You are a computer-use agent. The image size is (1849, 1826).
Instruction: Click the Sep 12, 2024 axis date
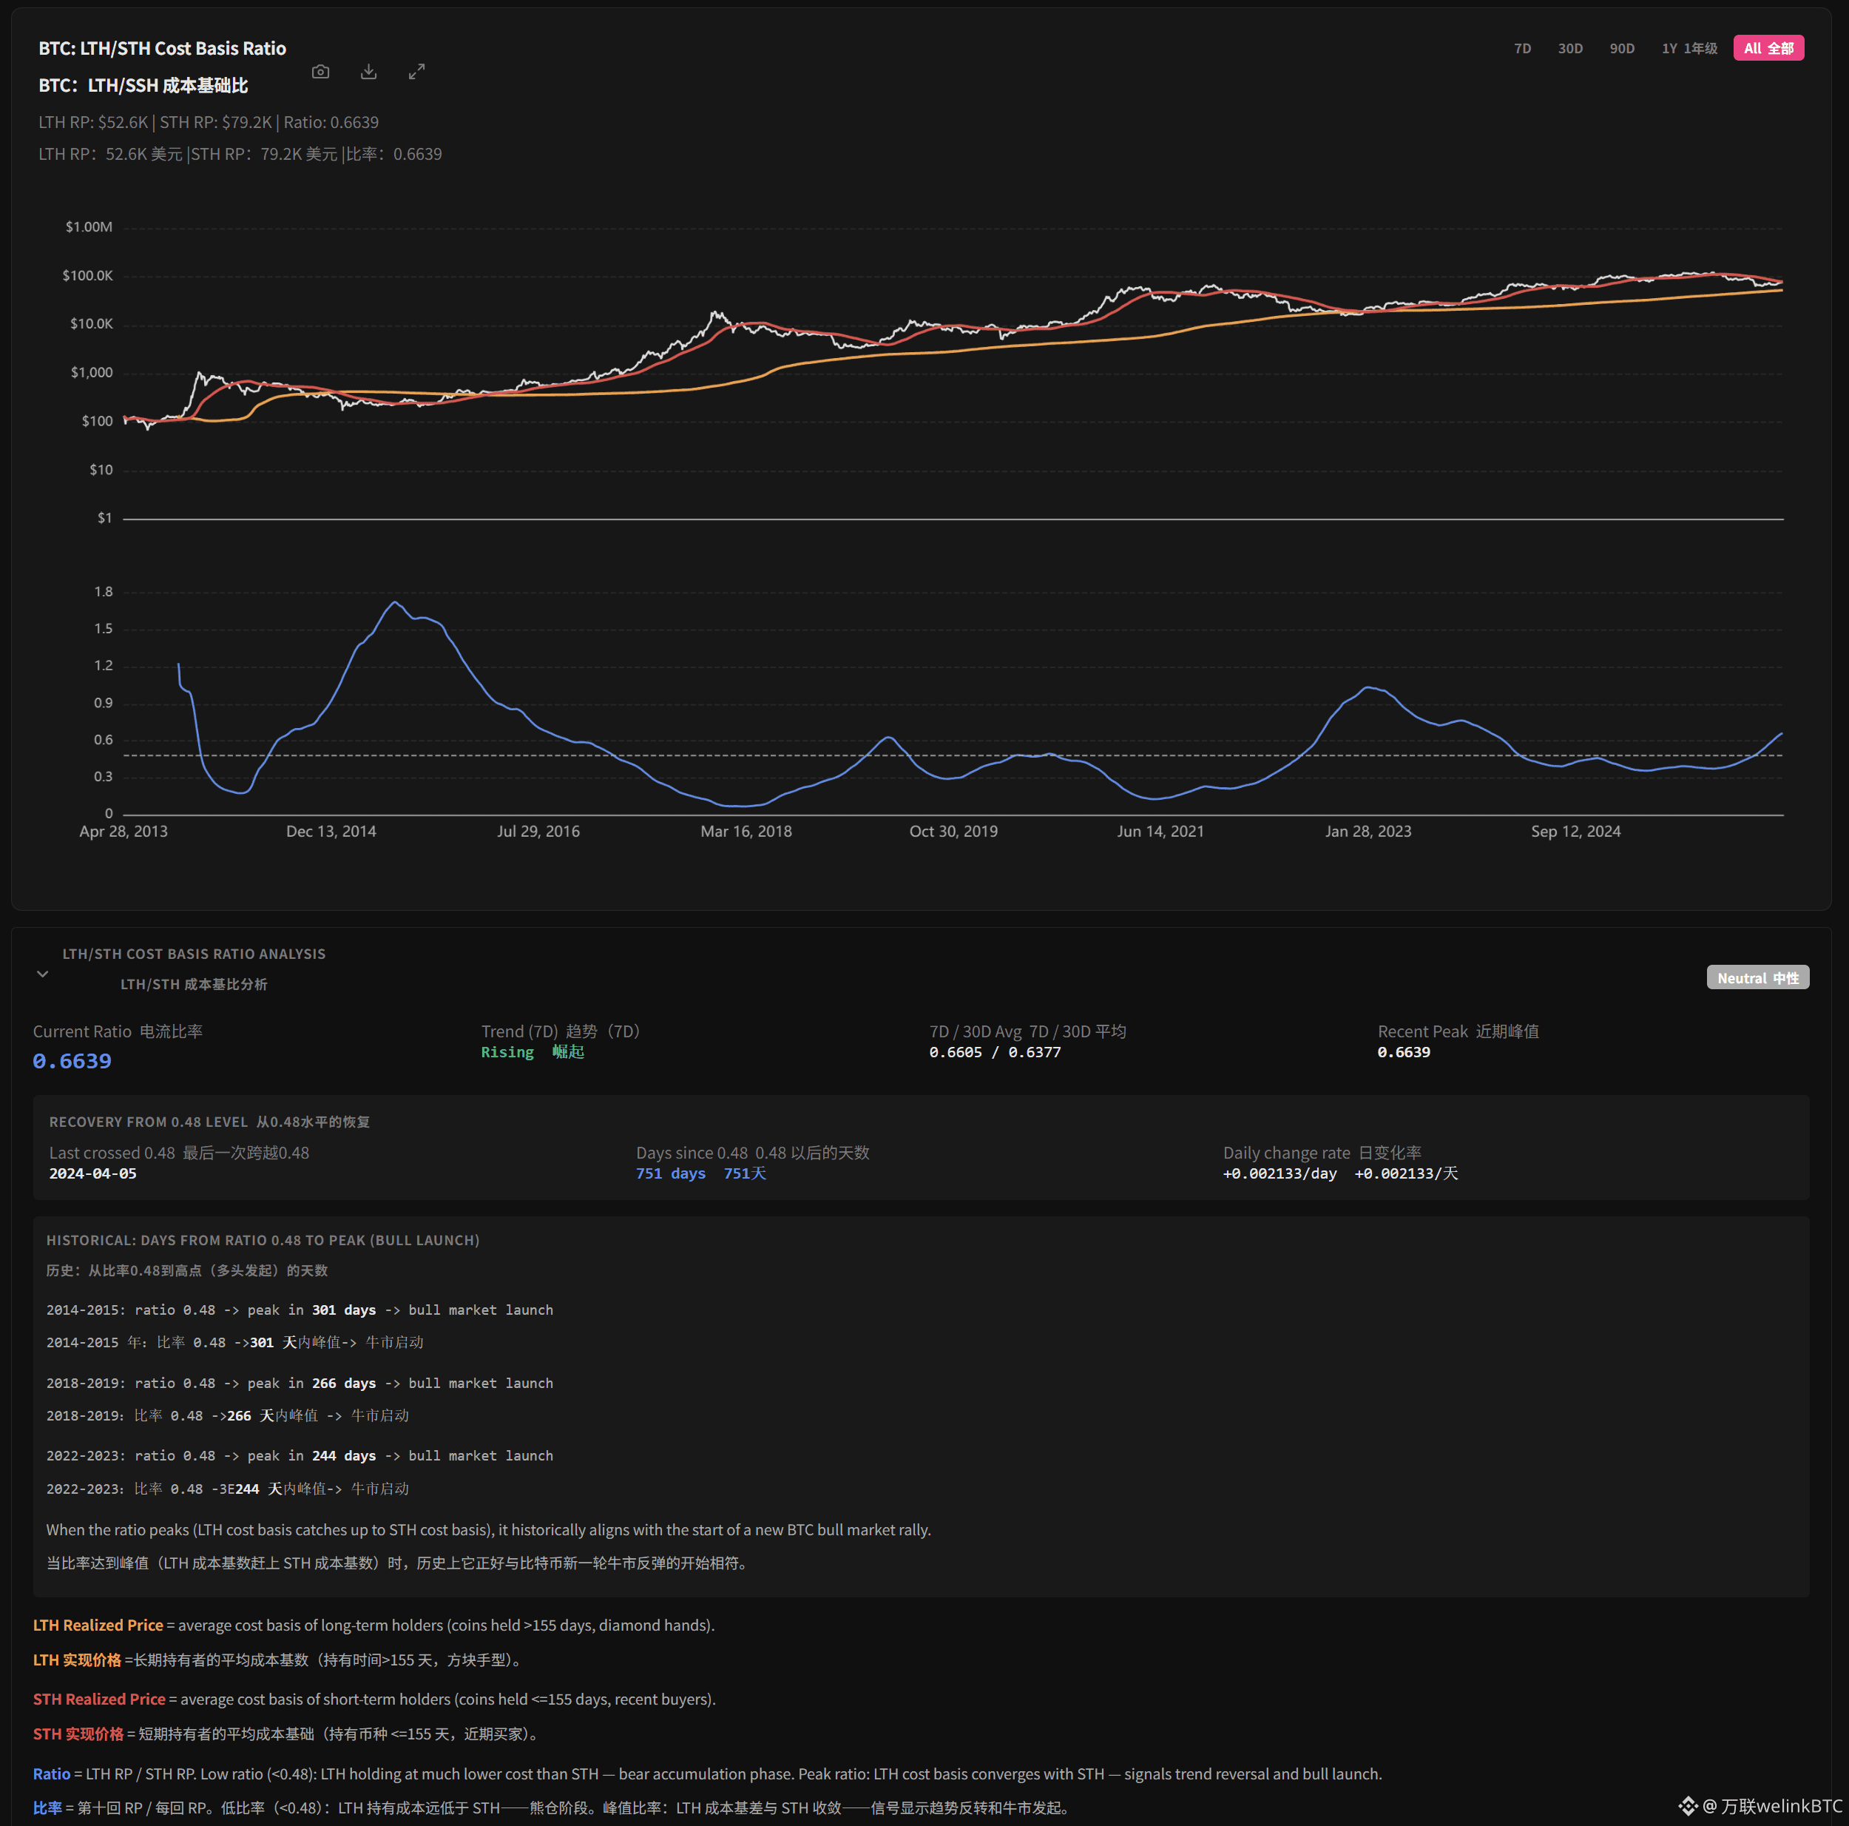click(1576, 831)
